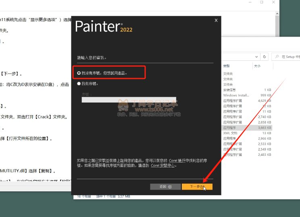
Task: Click the Setup search box in Explorer
Action: tap(286, 57)
